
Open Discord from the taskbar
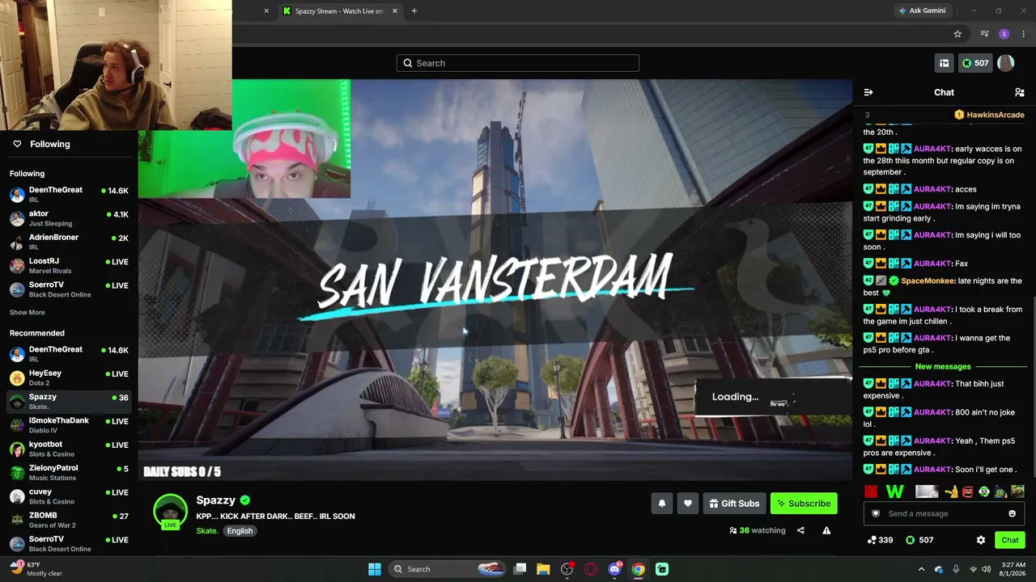(x=614, y=569)
